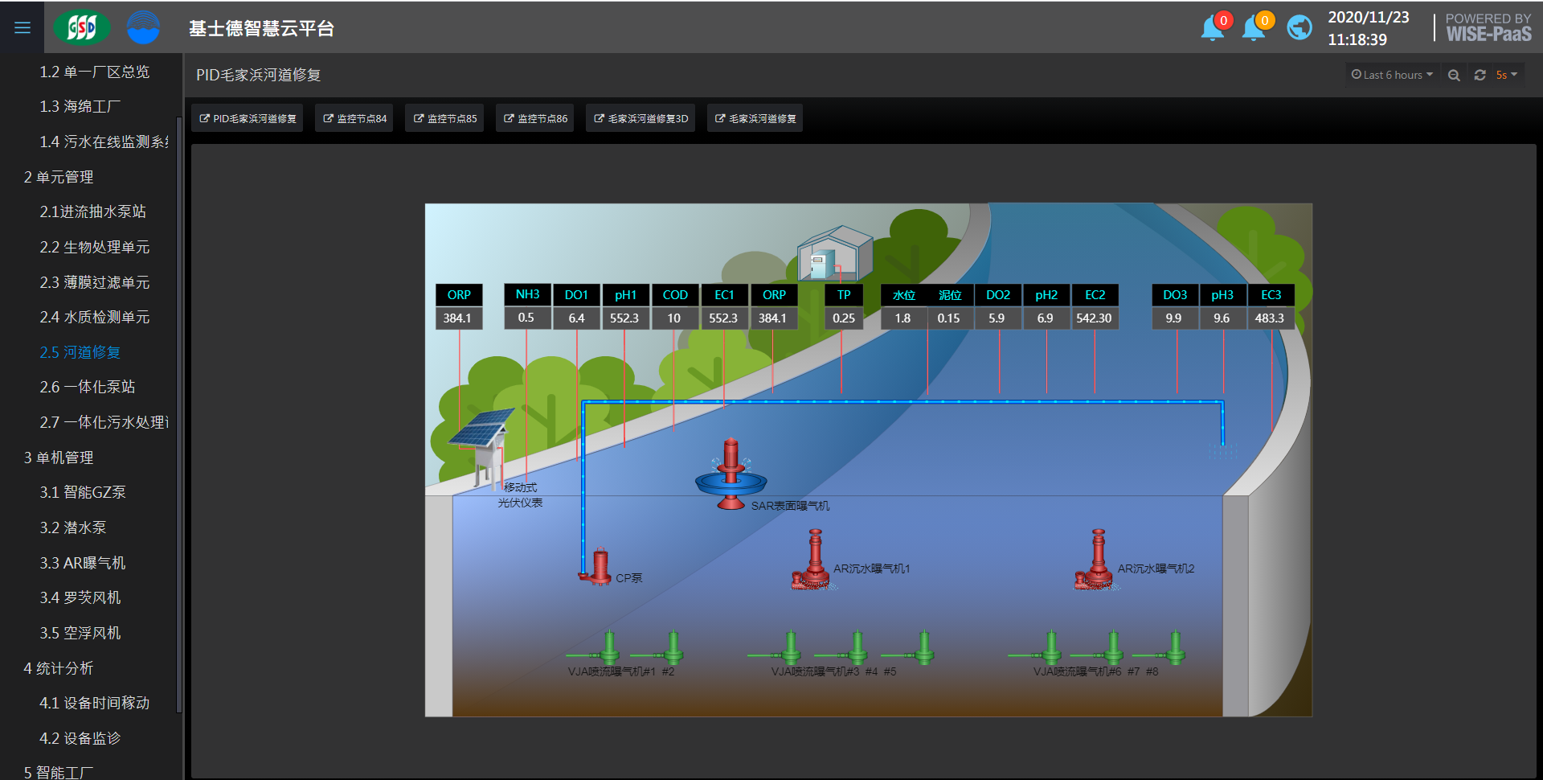Expand the Last 6 hours time picker
1543x780 pixels.
pyautogui.click(x=1392, y=75)
